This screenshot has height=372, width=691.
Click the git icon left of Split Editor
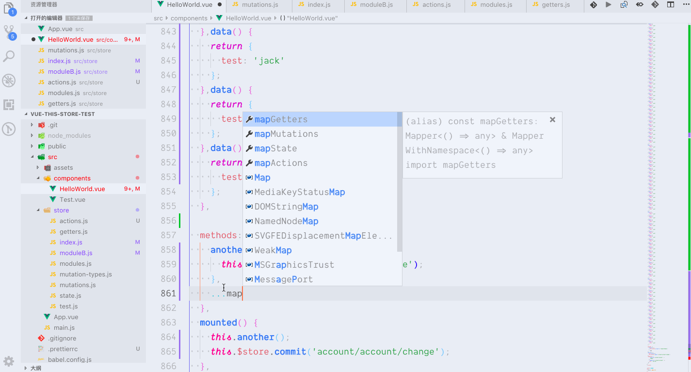tap(655, 5)
